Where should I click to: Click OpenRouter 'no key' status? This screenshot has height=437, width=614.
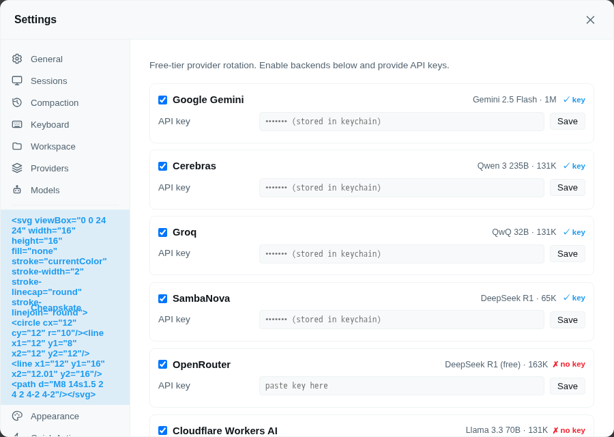coord(568,364)
